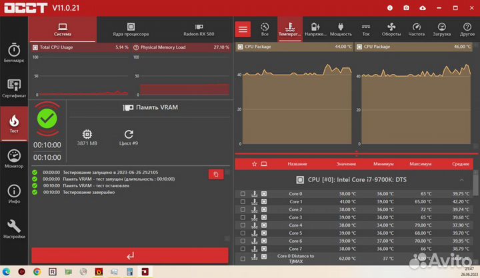Click the Physical Memory Load header icon
This screenshot has height=278, width=480.
pyautogui.click(x=136, y=47)
